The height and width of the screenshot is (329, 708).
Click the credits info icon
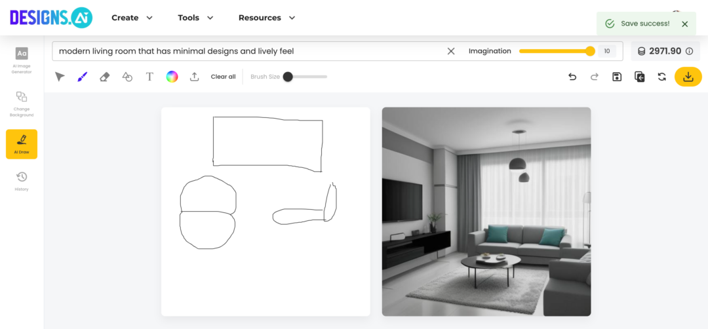click(689, 51)
